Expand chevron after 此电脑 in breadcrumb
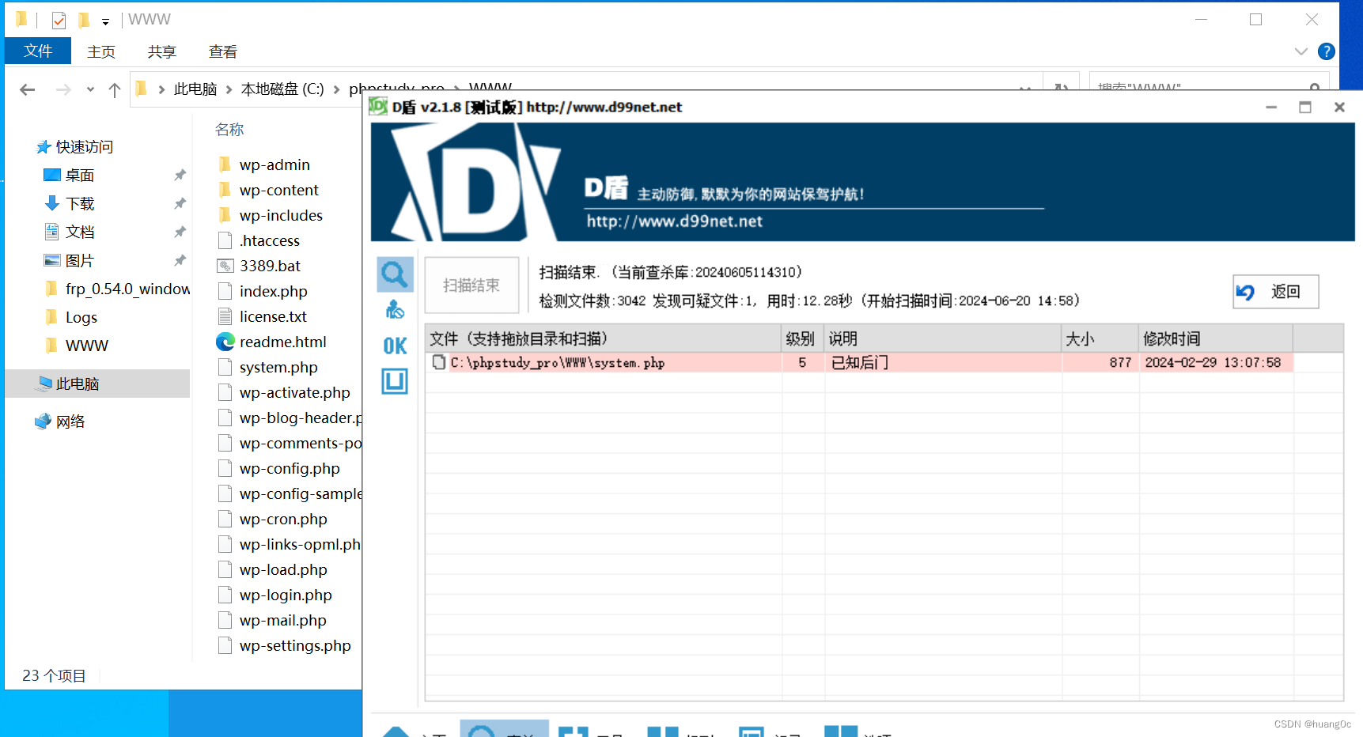Viewport: 1363px width, 737px height. (x=229, y=89)
